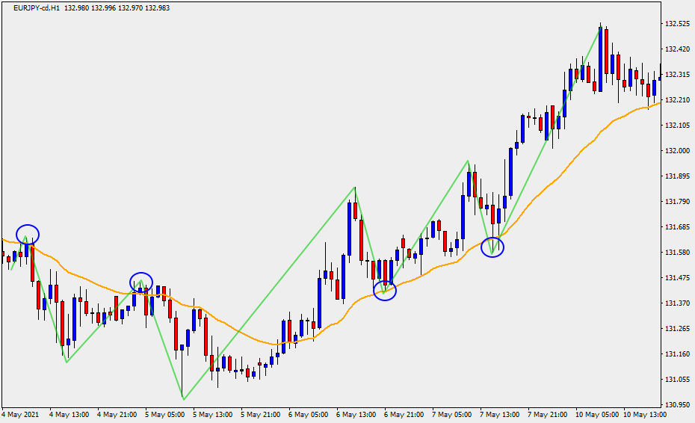Image resolution: width=695 pixels, height=423 pixels.
Task: Click the 132.525 price axis label
Action: [x=677, y=24]
